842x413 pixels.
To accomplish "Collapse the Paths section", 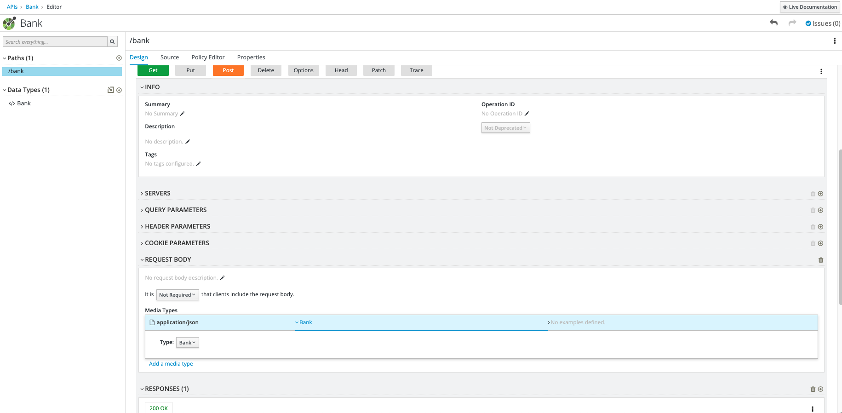I will (x=5, y=58).
